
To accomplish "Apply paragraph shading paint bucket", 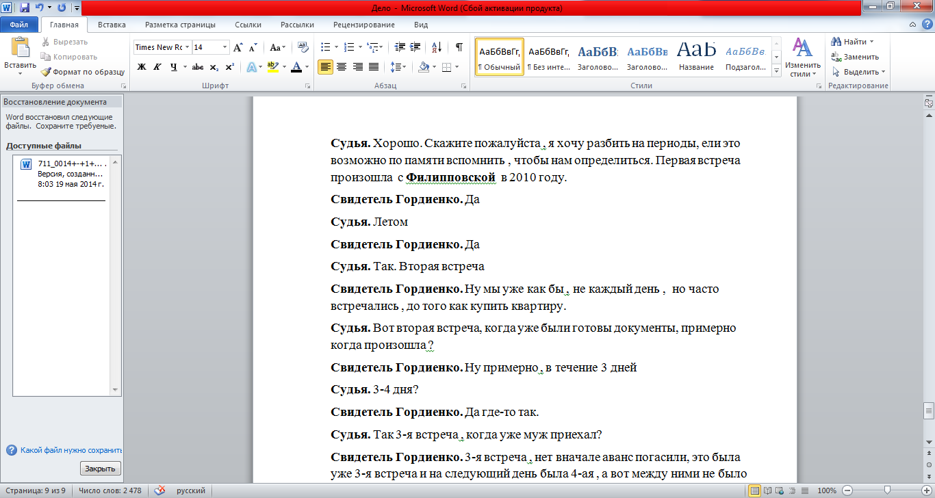I will [423, 66].
